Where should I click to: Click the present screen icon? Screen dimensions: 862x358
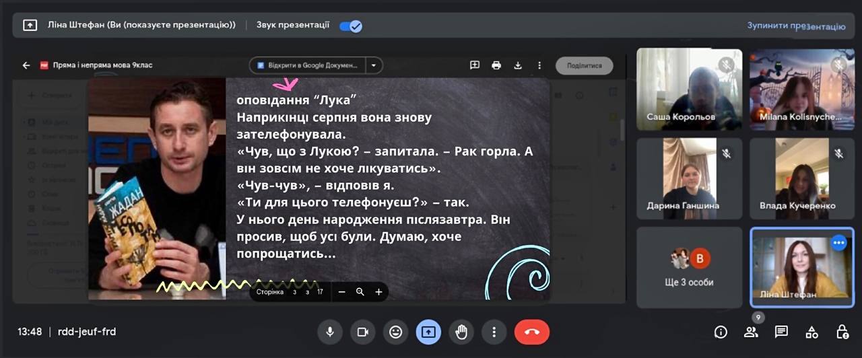point(428,332)
